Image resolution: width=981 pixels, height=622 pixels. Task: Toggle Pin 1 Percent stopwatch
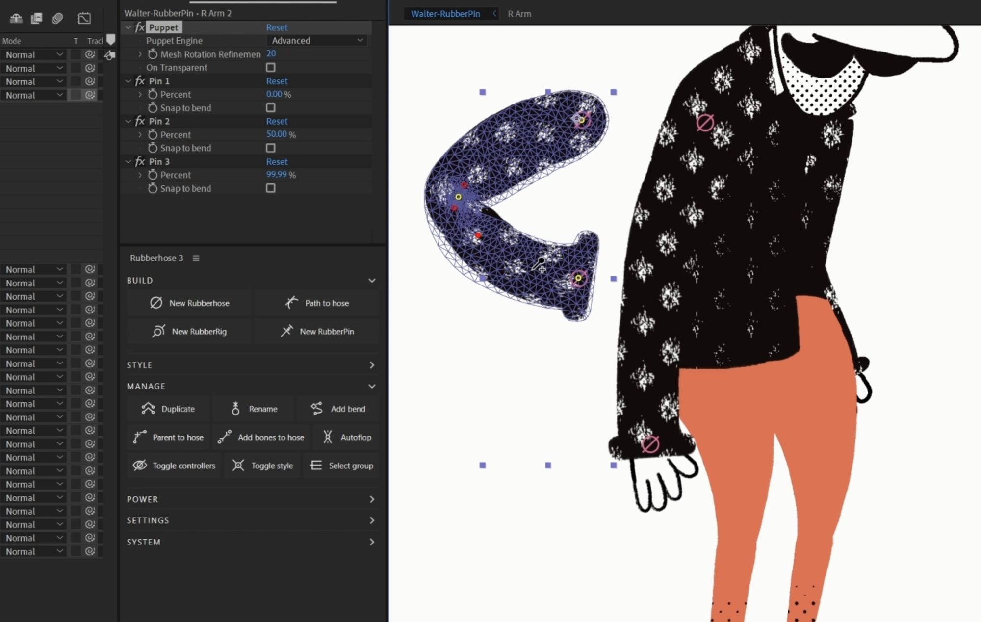pyautogui.click(x=153, y=94)
